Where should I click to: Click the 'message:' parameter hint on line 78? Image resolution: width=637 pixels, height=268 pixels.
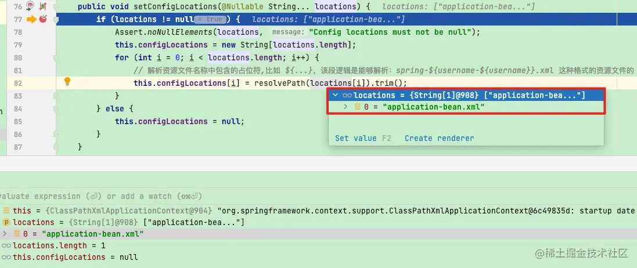pos(288,32)
